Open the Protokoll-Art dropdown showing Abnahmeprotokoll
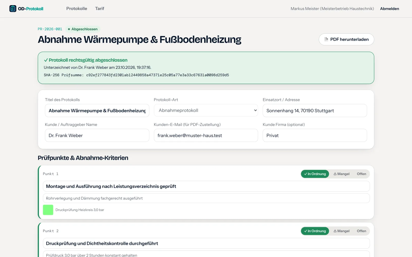The height and width of the screenshot is (257, 412). 206,110
